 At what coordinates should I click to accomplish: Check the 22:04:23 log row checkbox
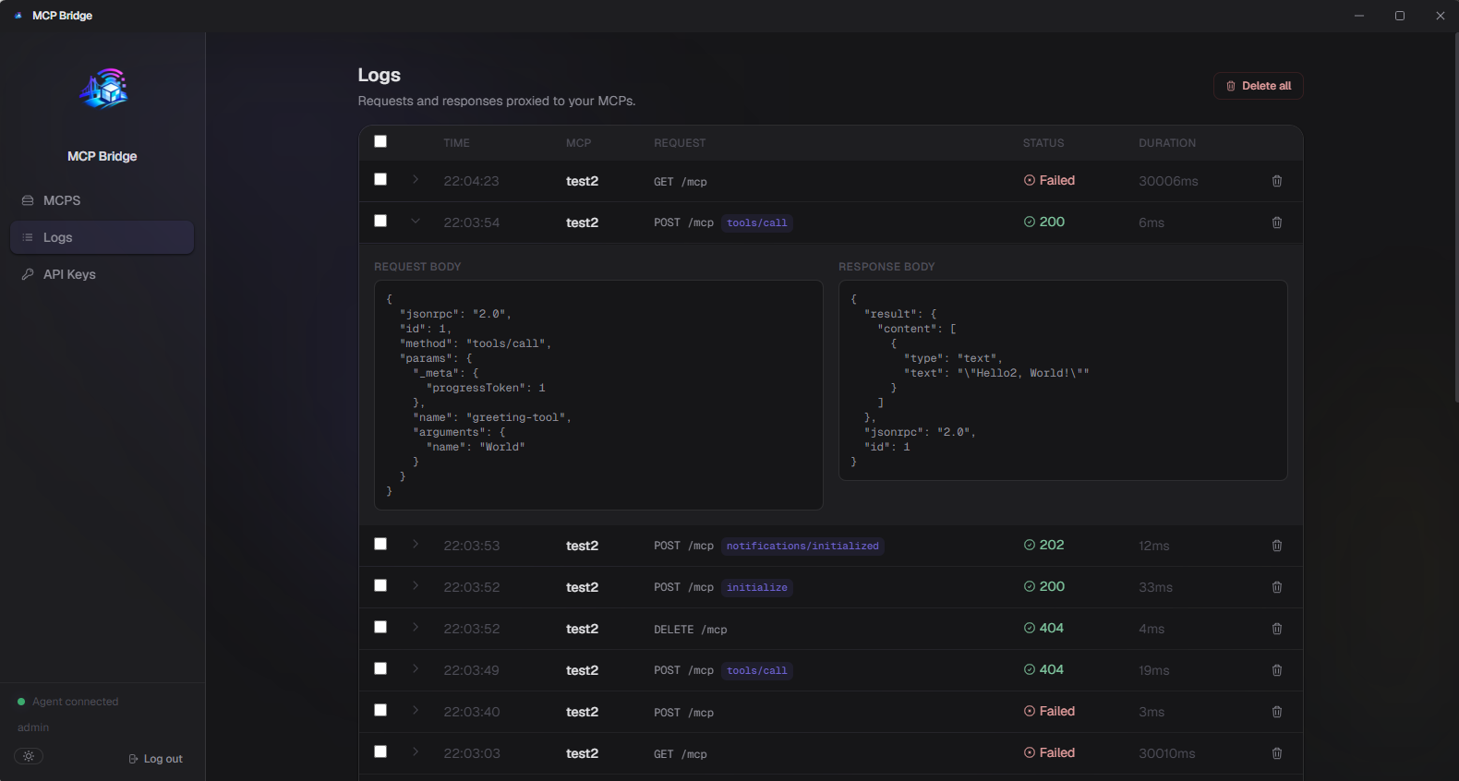click(380, 179)
